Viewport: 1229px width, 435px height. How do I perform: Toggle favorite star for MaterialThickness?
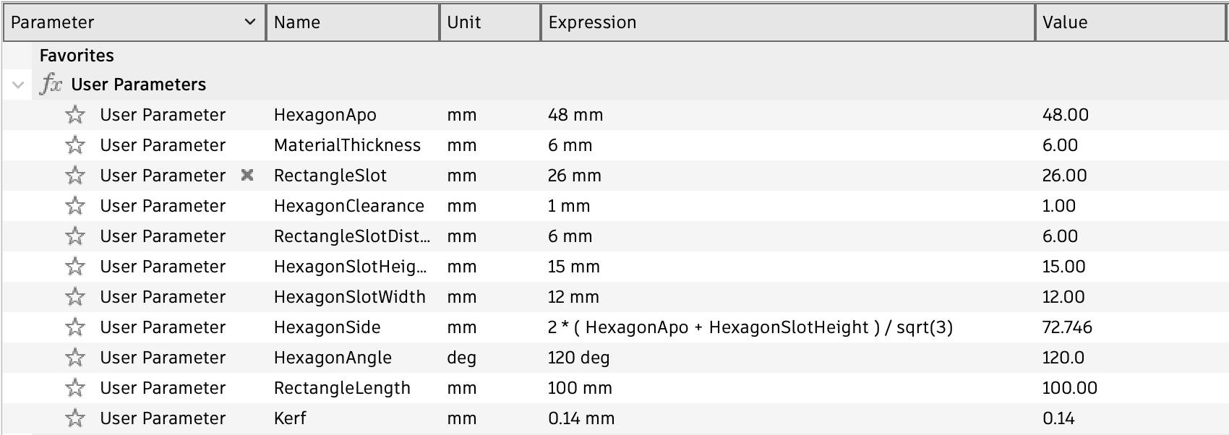coord(75,145)
